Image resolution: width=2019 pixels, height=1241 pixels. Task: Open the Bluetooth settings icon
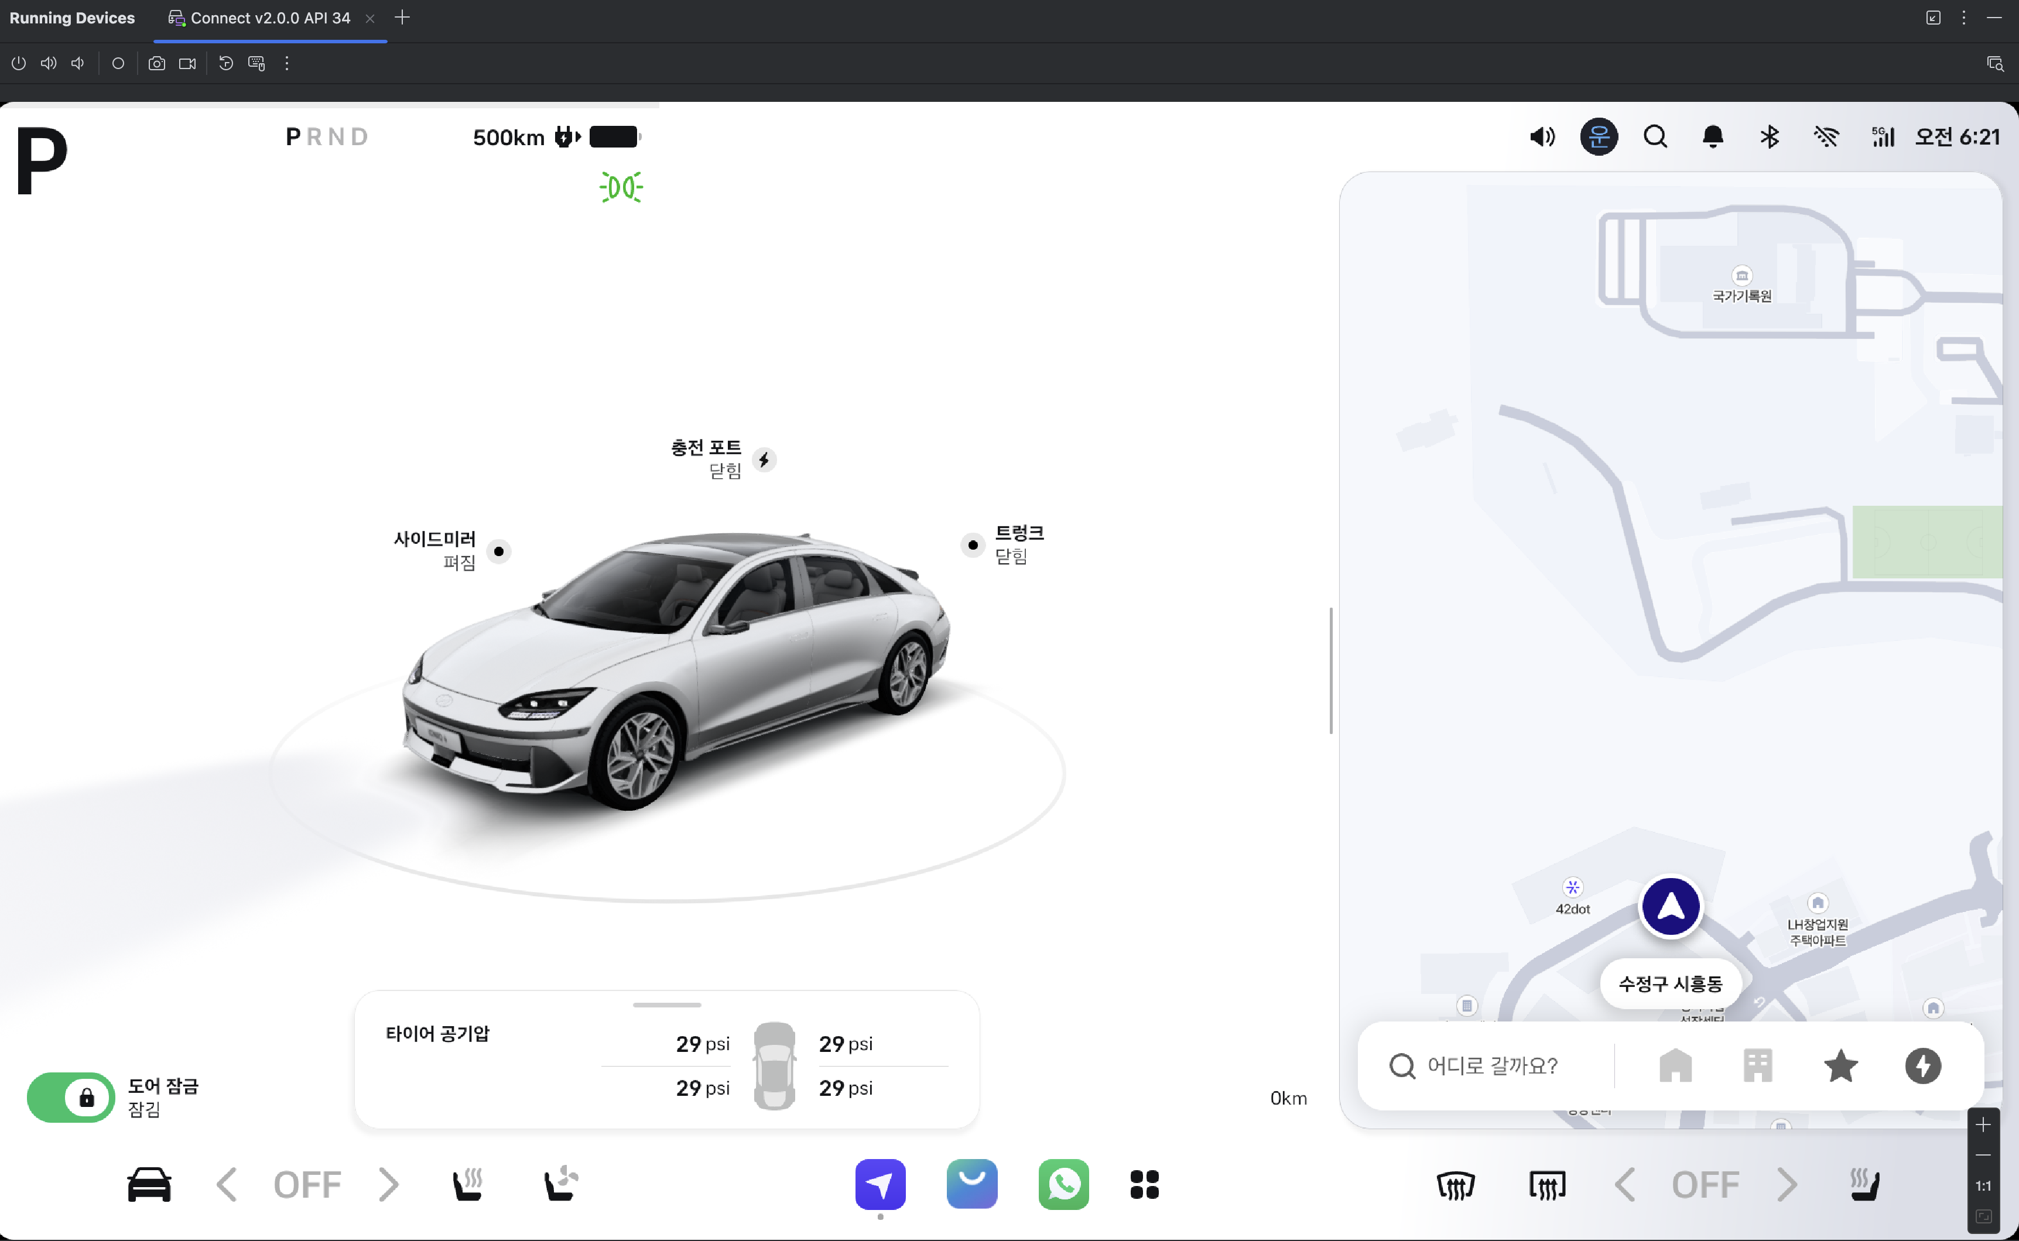coord(1768,136)
